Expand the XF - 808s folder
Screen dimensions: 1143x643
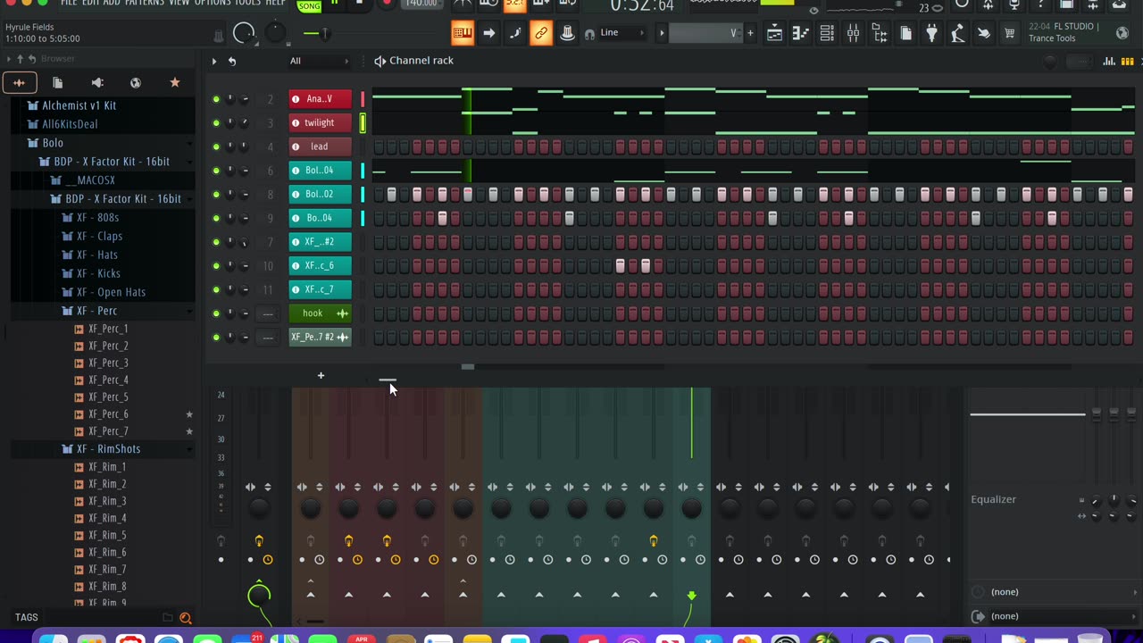(97, 218)
